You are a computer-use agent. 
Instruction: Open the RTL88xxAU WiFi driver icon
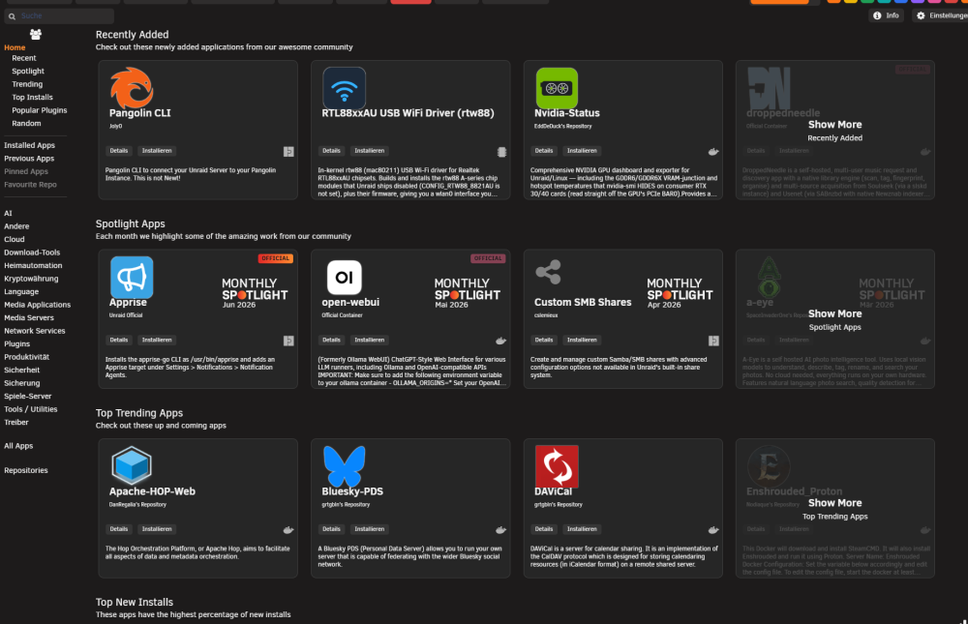[344, 88]
